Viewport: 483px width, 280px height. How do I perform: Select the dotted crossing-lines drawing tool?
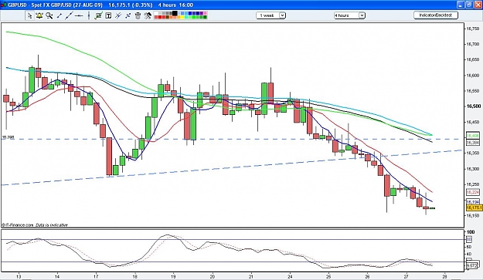pyautogui.click(x=128, y=15)
